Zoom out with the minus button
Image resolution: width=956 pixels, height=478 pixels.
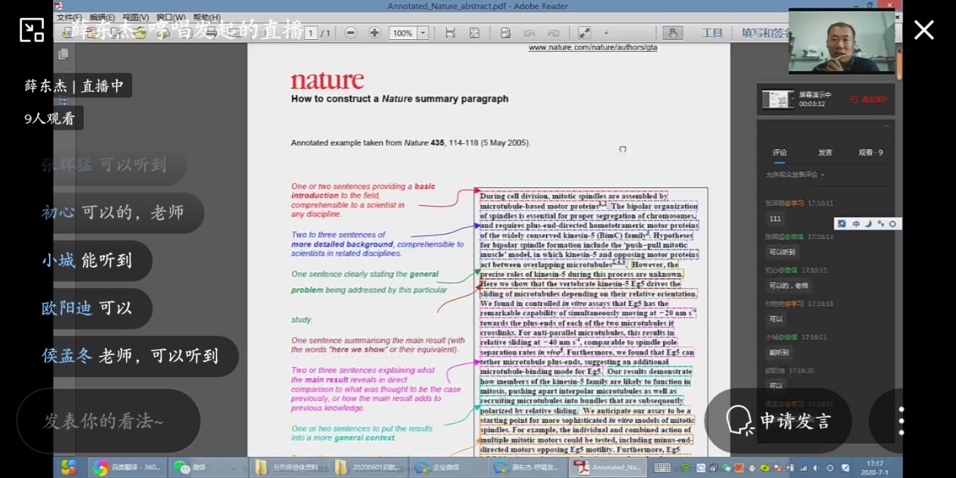click(x=351, y=33)
